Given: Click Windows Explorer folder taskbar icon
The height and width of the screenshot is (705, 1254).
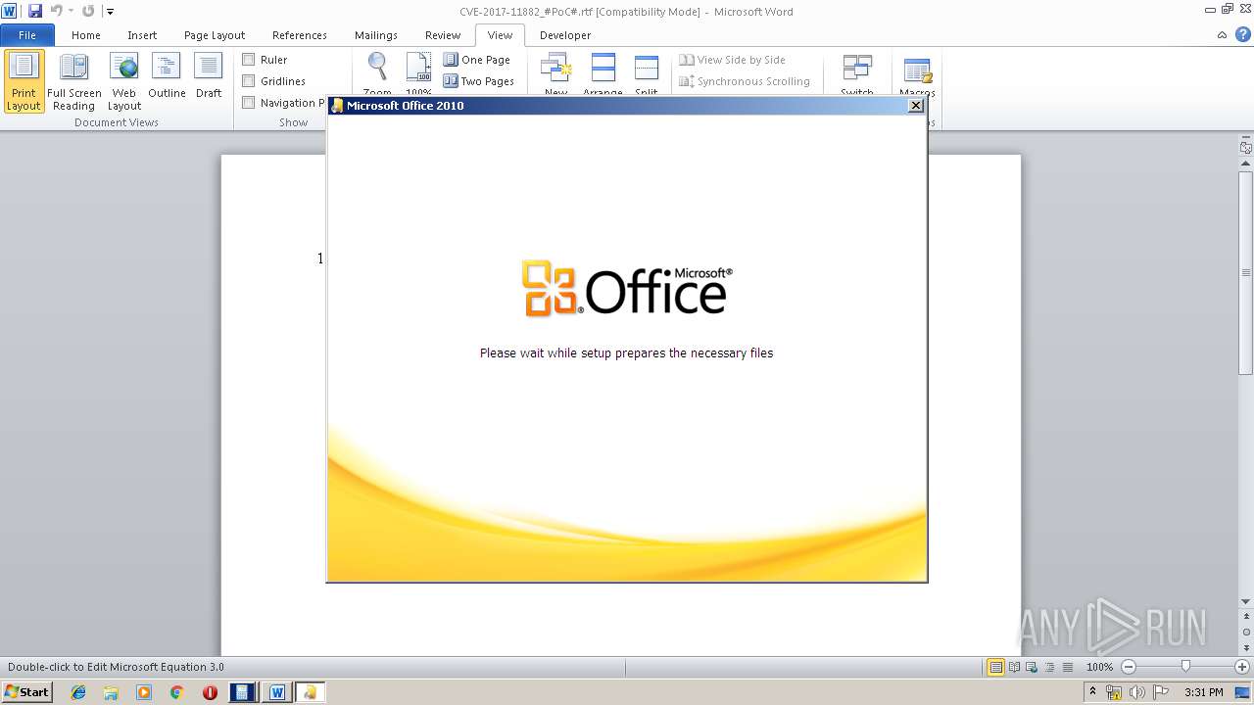Looking at the screenshot, I should [111, 692].
